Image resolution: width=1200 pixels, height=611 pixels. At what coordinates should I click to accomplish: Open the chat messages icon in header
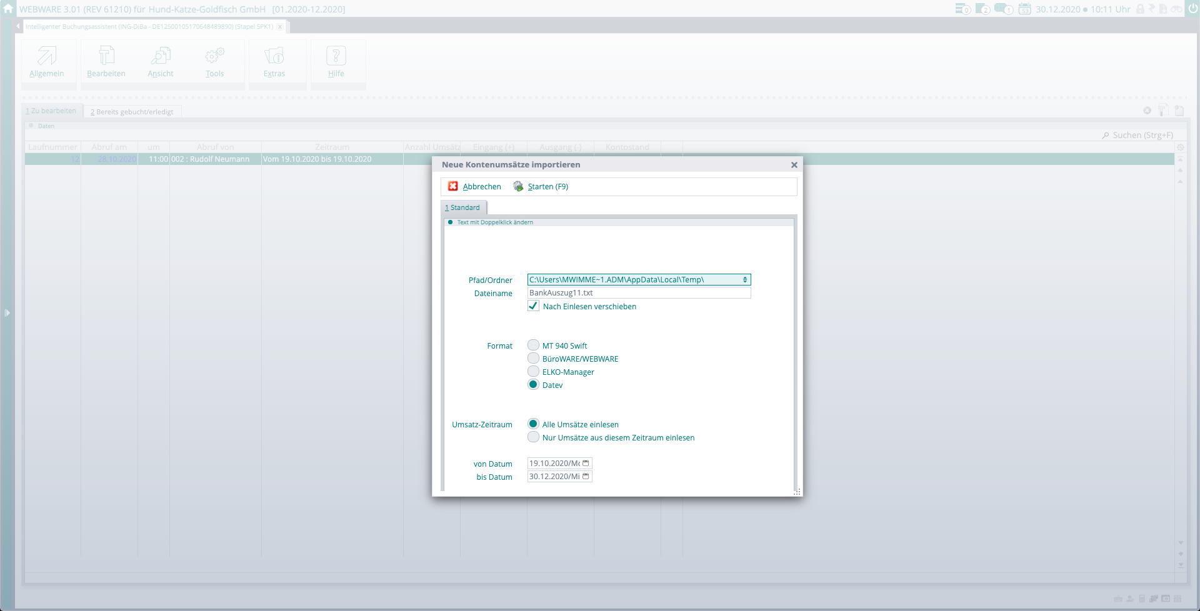[x=1003, y=9]
